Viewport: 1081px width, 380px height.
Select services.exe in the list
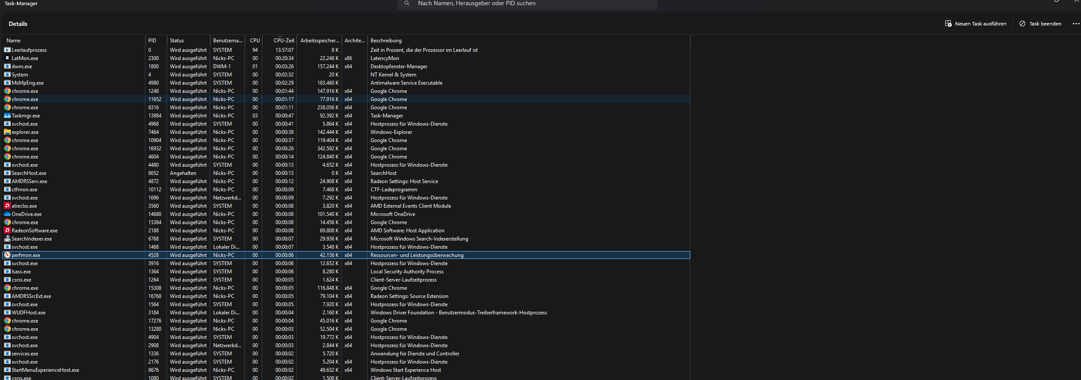[x=25, y=354]
